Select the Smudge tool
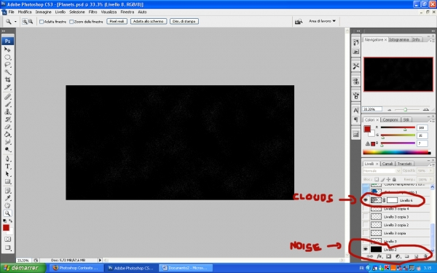This screenshot has width=437, height=273. click(7, 142)
